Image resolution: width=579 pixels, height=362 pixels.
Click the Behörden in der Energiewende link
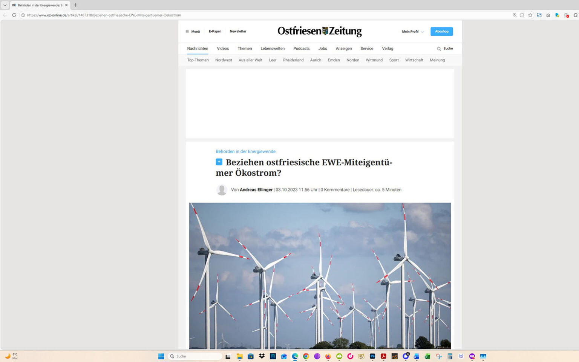click(245, 151)
